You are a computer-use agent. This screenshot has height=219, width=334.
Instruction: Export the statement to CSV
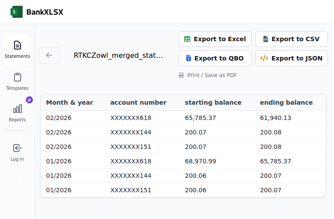[x=291, y=39]
